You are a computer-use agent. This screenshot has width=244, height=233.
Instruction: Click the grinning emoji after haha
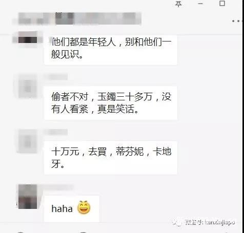(84, 207)
